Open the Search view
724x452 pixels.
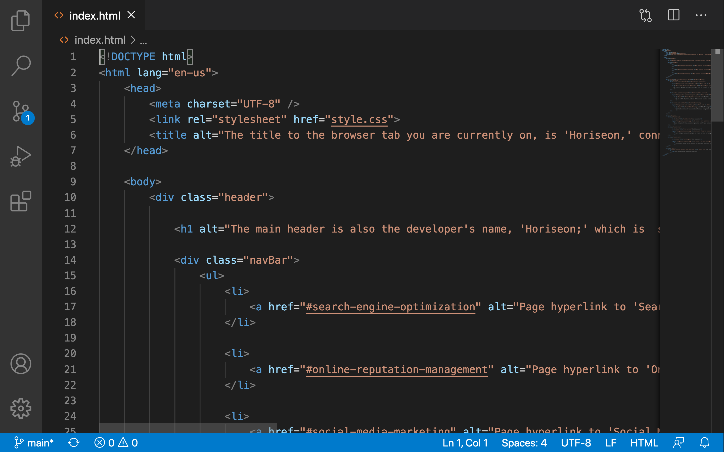click(x=20, y=66)
